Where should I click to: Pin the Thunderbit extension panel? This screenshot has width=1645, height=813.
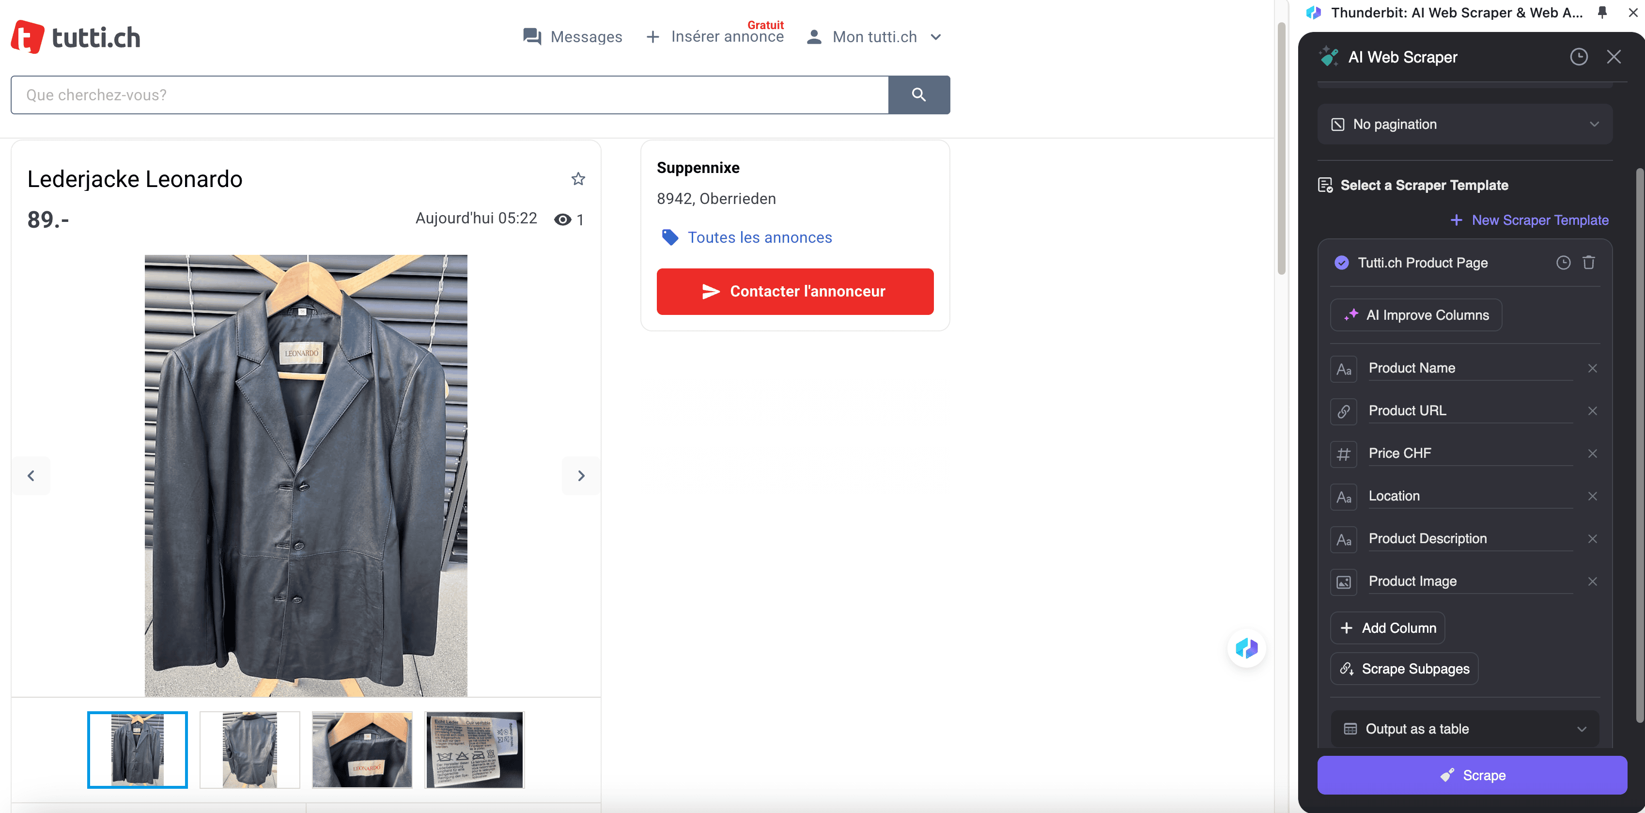[x=1601, y=12]
